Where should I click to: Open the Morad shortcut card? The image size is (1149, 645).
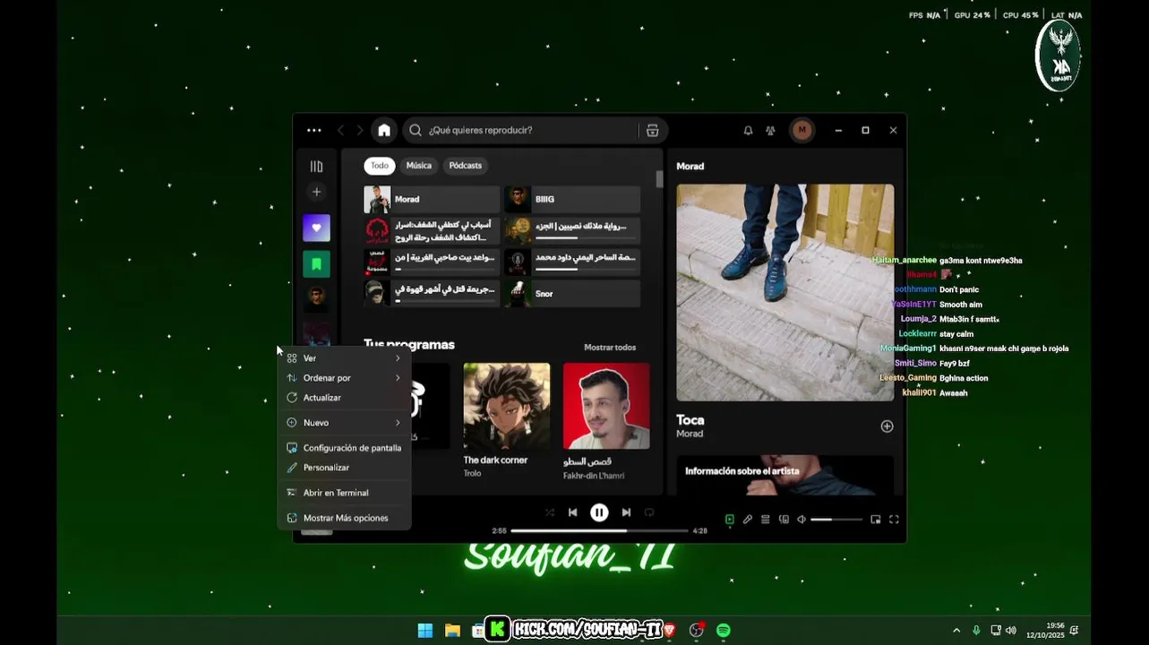pyautogui.click(x=432, y=200)
